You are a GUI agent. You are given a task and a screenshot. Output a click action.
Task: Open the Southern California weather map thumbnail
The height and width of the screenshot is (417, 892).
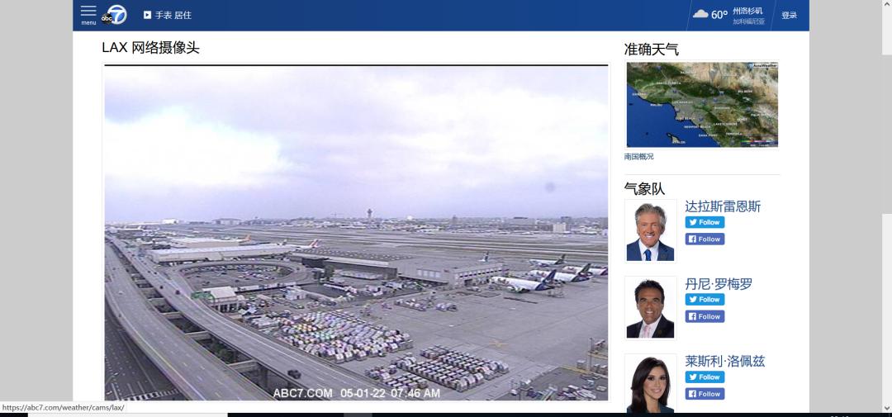point(702,105)
